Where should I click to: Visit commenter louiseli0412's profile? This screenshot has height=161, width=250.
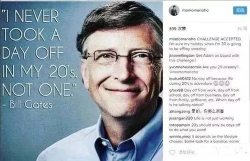point(180,79)
